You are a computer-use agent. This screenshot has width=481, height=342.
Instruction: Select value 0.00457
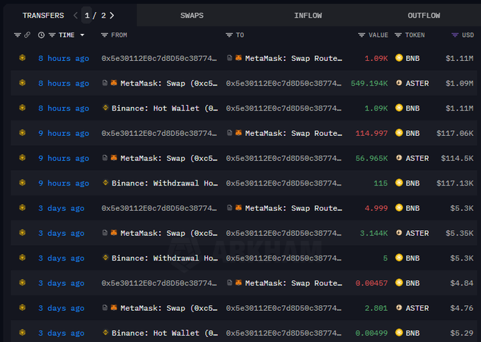371,283
